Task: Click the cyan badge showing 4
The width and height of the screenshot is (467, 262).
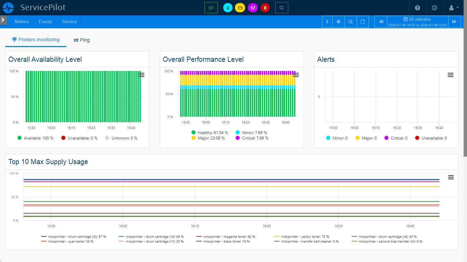Action: click(228, 8)
